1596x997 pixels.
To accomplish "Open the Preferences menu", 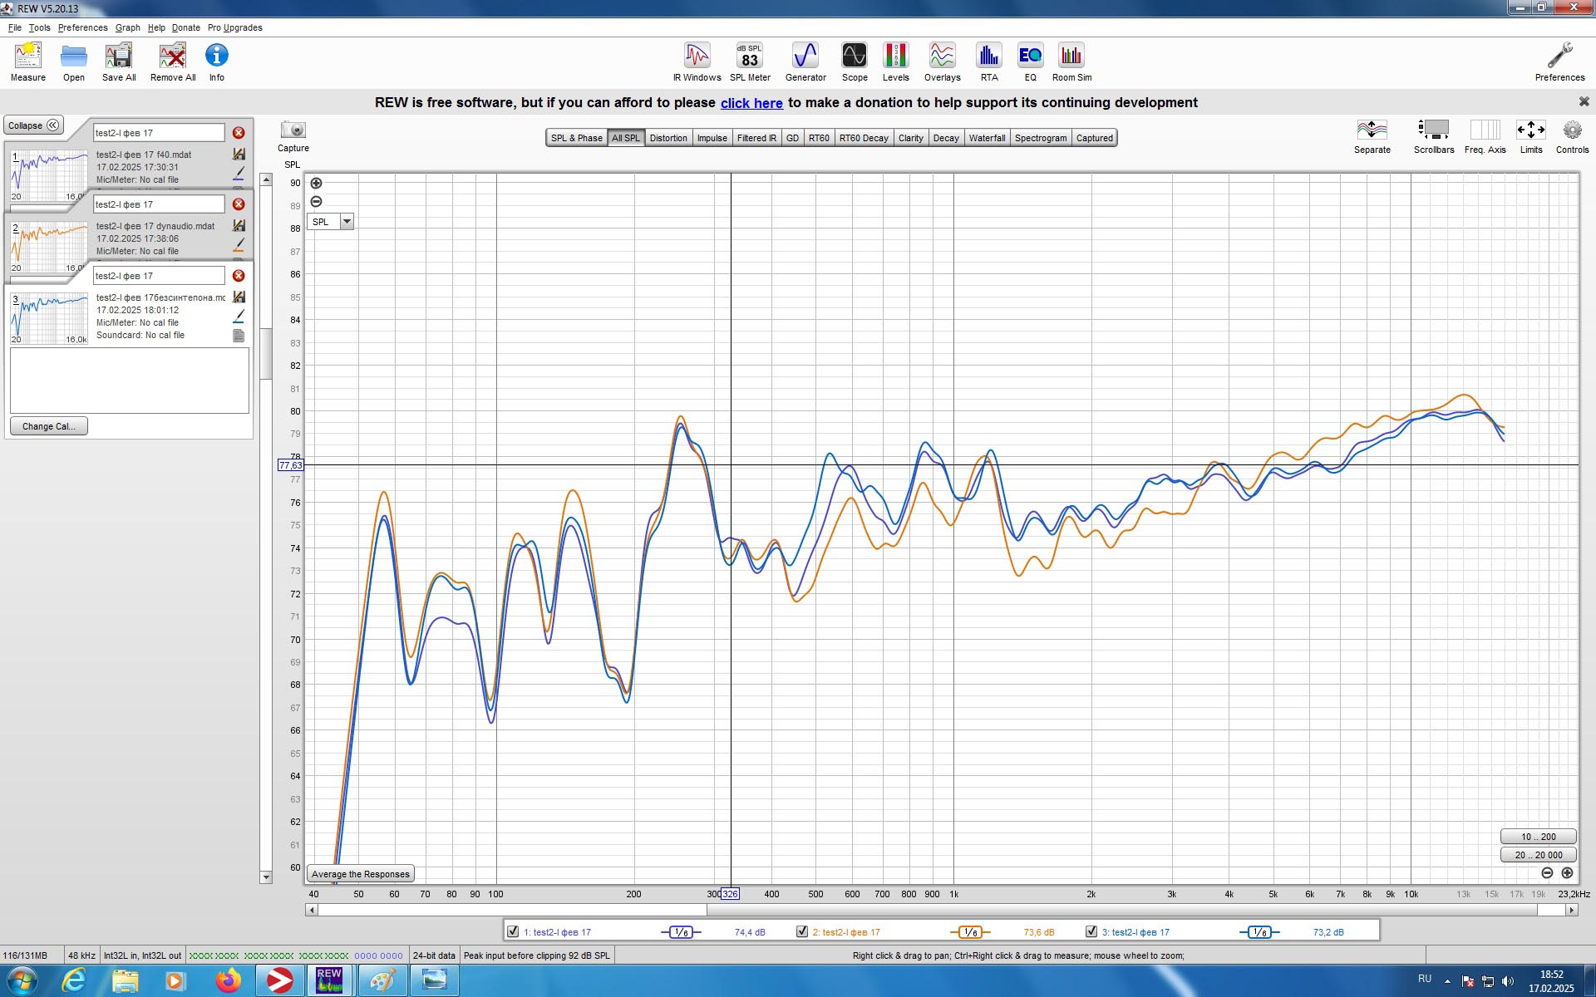I will (82, 27).
